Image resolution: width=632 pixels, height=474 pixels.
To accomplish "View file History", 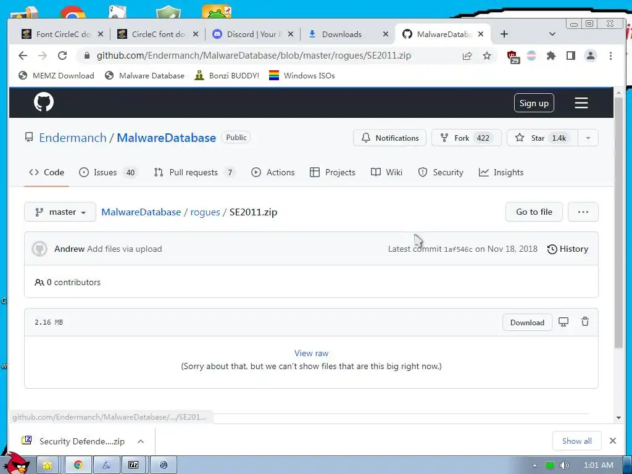I will (x=568, y=249).
